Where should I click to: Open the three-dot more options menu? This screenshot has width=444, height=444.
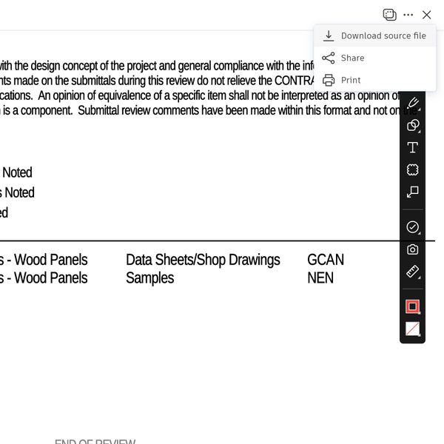click(x=408, y=15)
